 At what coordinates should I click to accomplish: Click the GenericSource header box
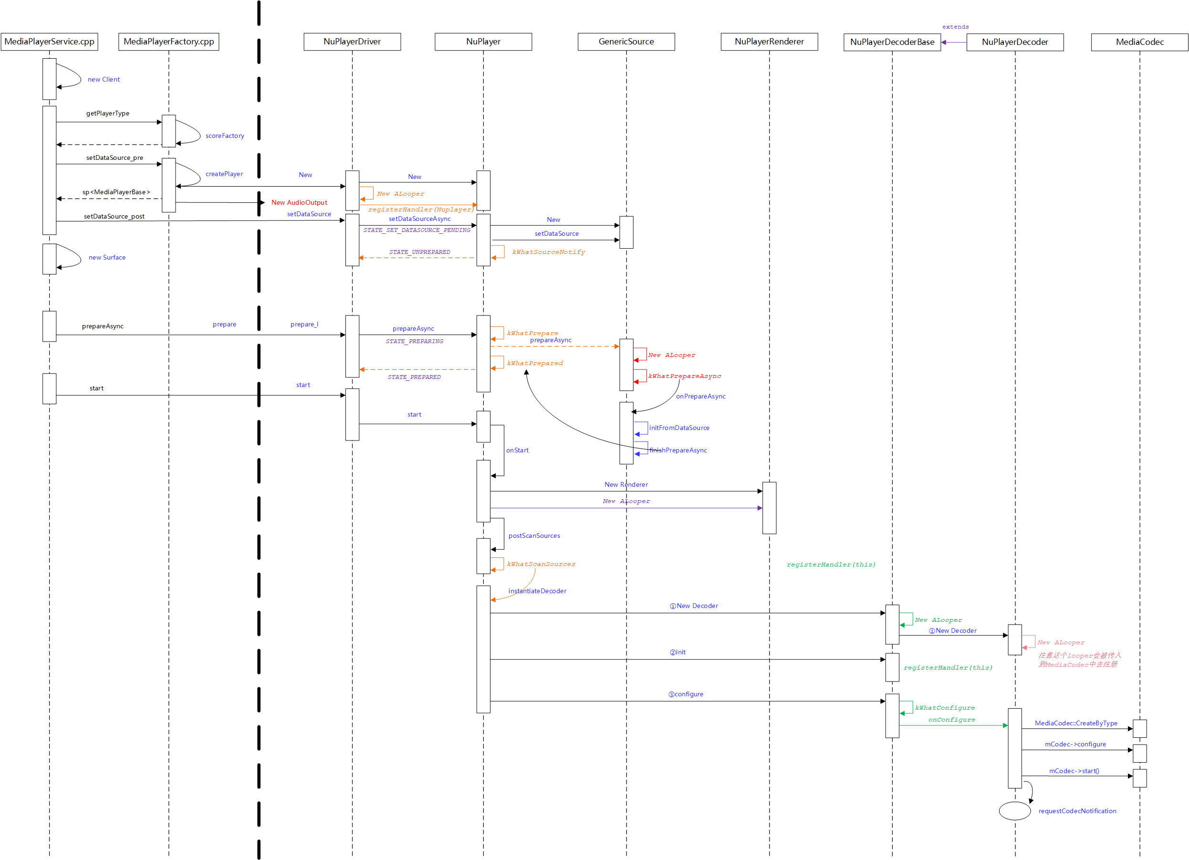pos(626,42)
